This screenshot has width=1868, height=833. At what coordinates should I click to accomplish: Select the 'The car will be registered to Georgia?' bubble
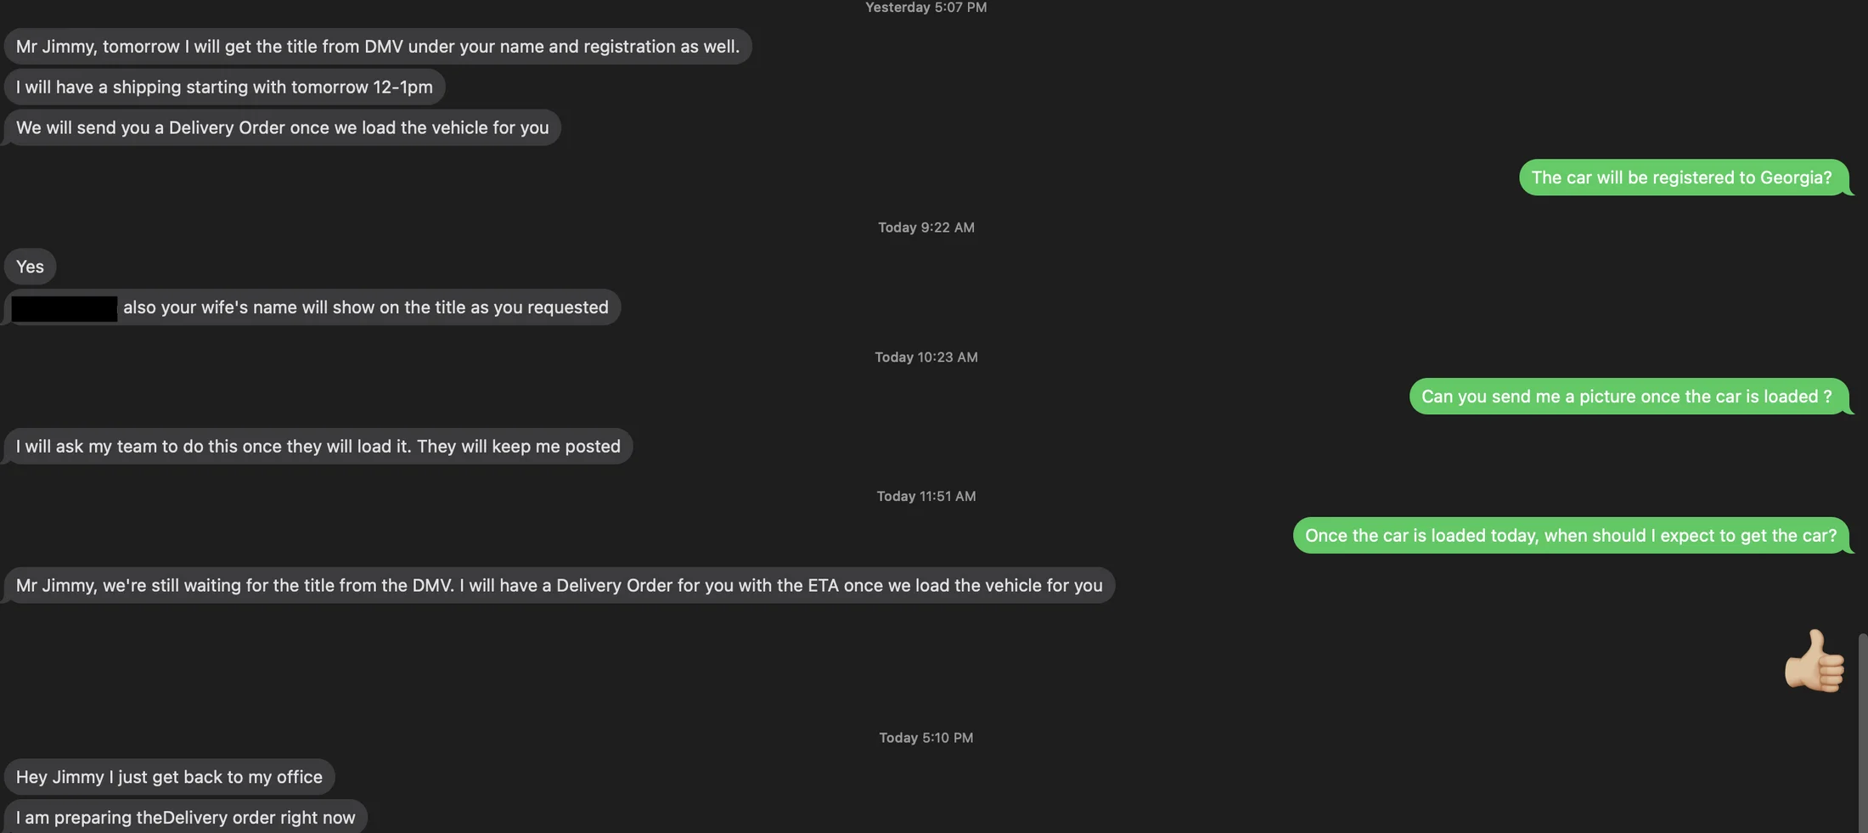pyautogui.click(x=1682, y=177)
